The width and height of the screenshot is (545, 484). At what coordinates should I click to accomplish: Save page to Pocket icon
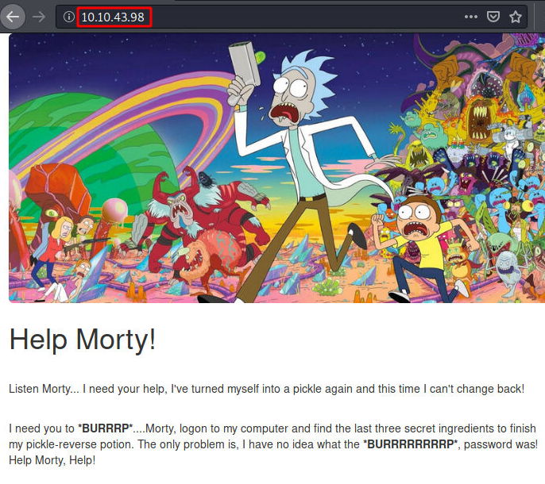[493, 17]
